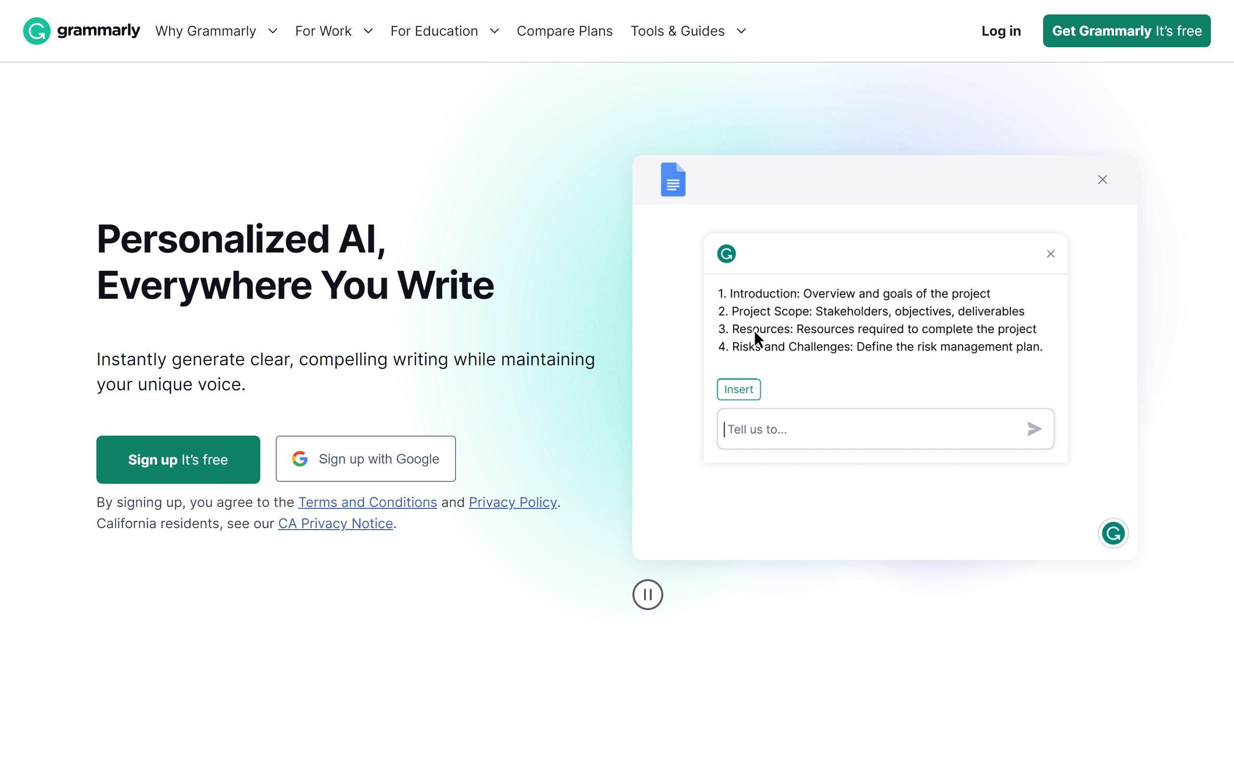Open the Terms and Conditions link

pos(368,502)
